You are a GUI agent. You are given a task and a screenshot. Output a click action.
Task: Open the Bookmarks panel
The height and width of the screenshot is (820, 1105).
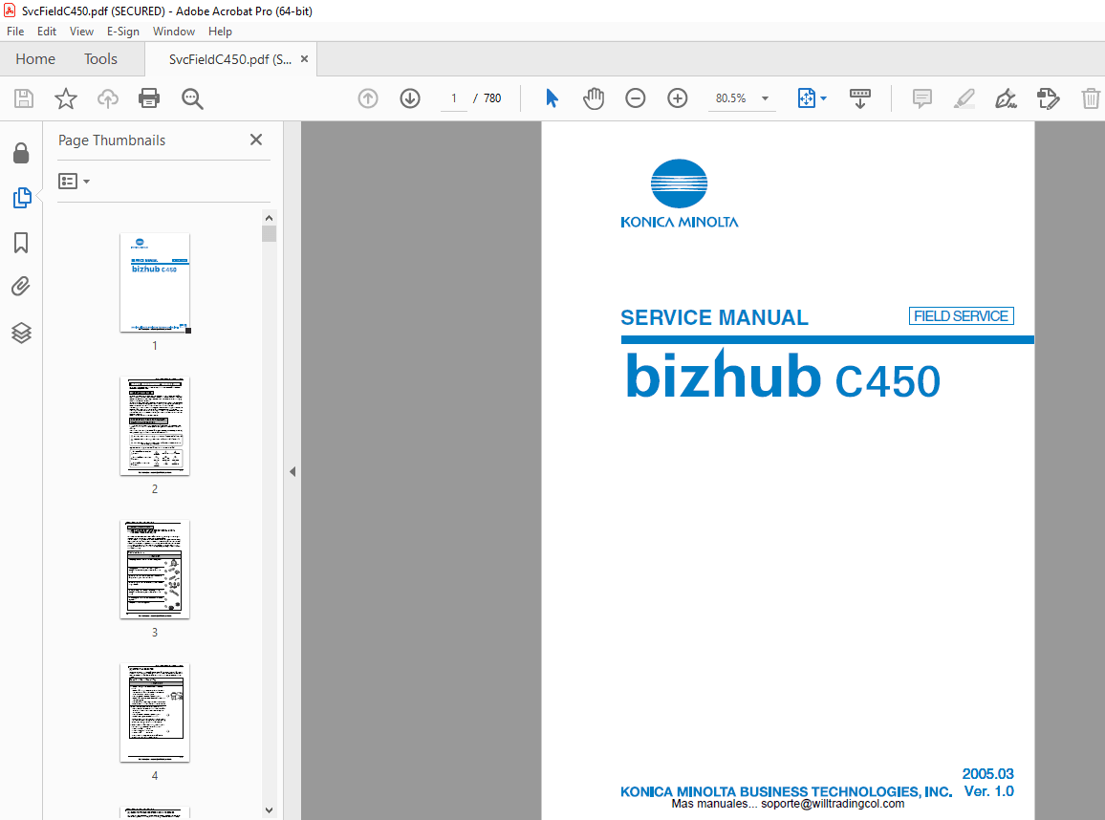point(21,244)
